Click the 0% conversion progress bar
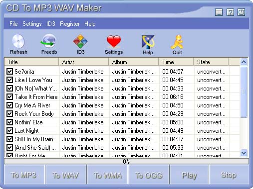253x189 pixels. 126,161
